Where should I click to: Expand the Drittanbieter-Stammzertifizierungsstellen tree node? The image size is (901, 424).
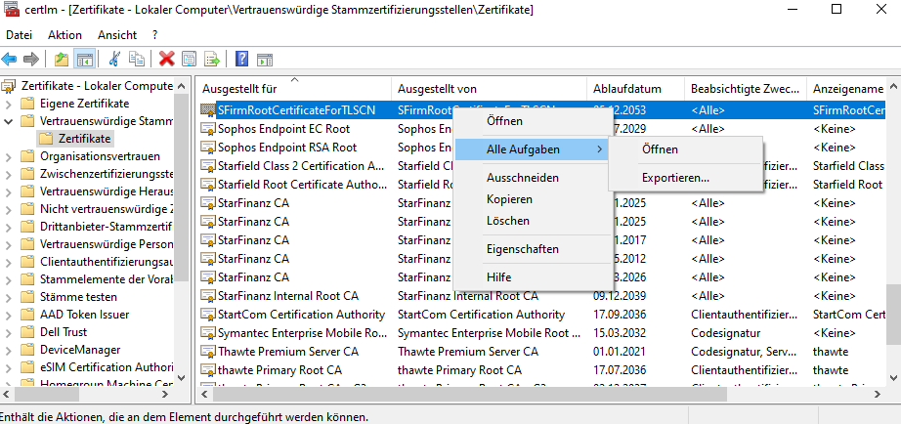tap(8, 227)
